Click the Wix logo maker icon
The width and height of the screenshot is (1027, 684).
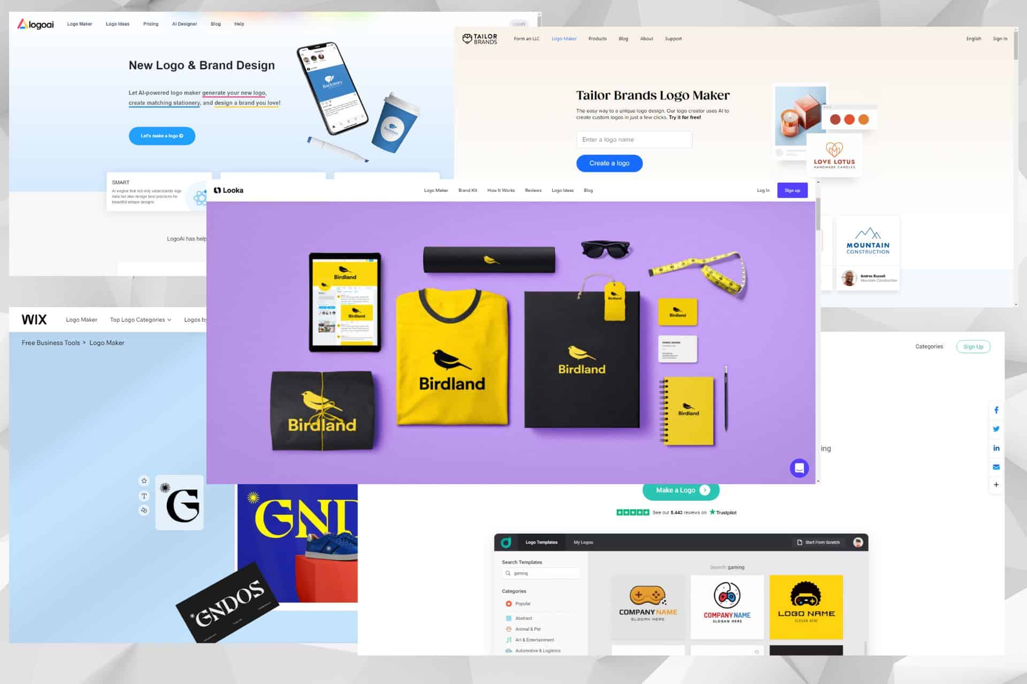click(34, 319)
